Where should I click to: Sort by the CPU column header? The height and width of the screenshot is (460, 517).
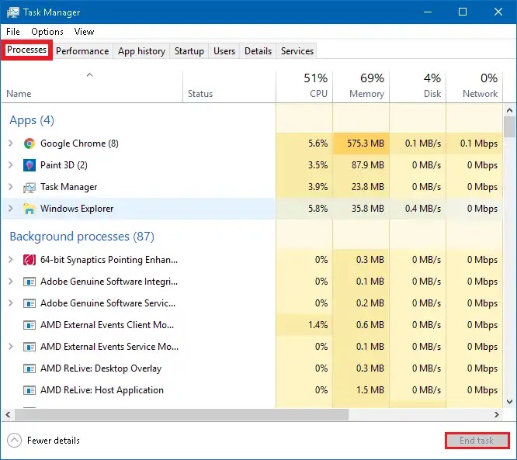(304, 88)
